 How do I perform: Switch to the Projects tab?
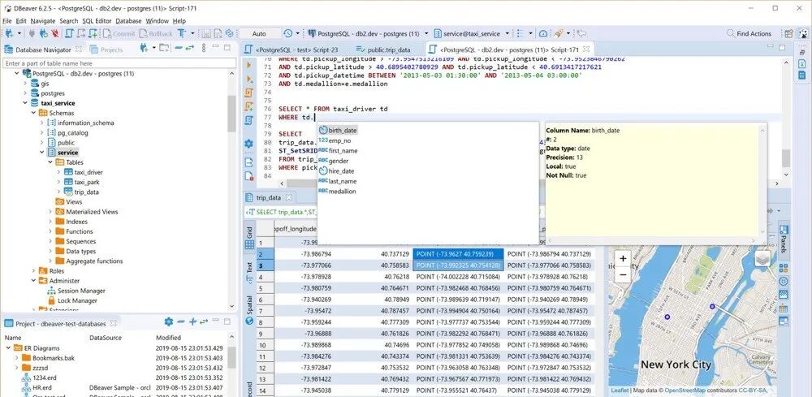pos(106,50)
